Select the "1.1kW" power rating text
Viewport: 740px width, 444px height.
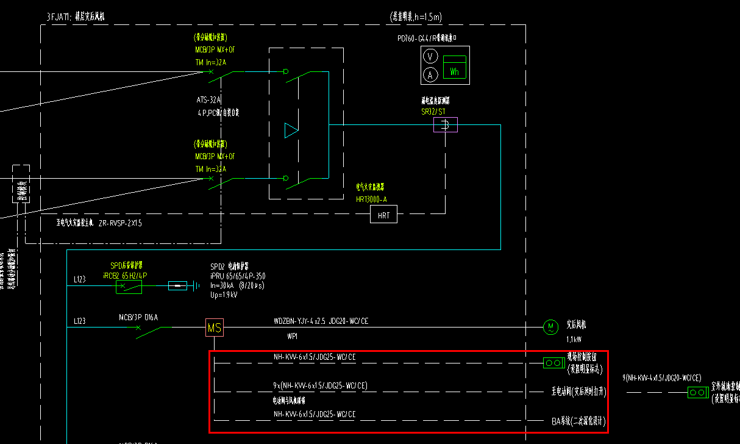[574, 339]
